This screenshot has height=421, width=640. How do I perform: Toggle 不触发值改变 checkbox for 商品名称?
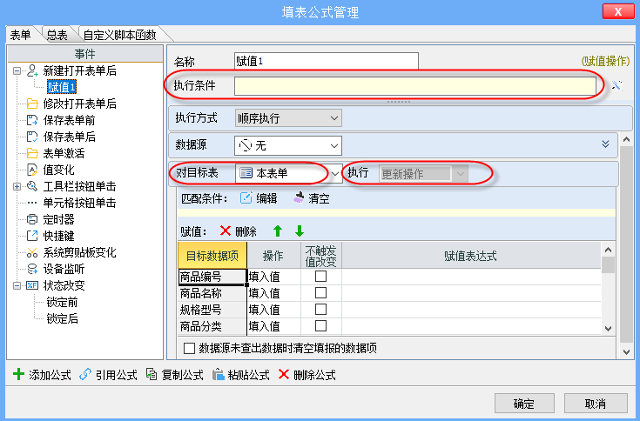coord(320,292)
